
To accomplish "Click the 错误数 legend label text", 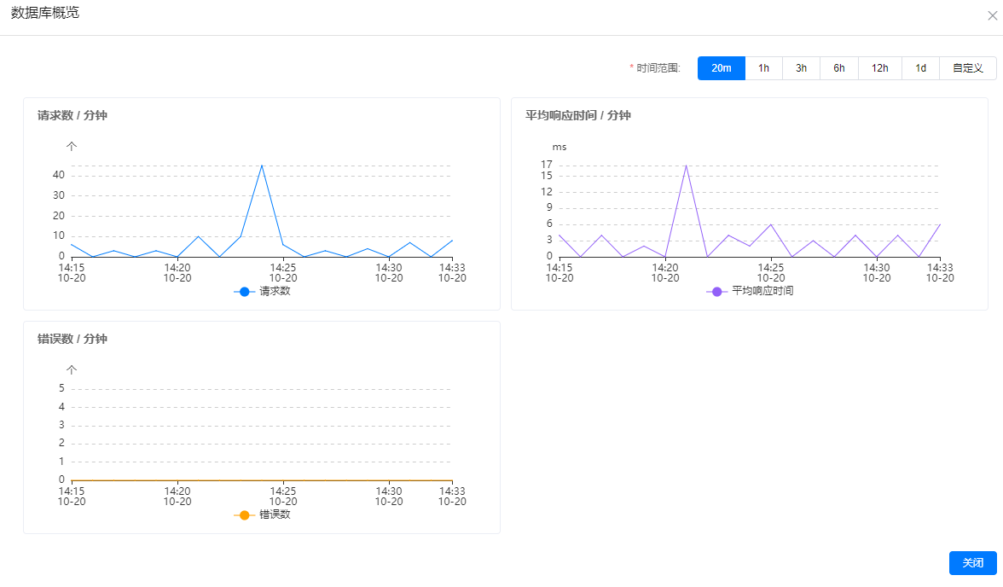I will coord(275,515).
